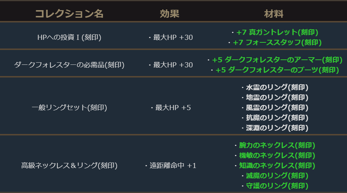Select the ダークフォレスターの必需品(刻印) collection name
The width and height of the screenshot is (347, 193).
pos(69,65)
